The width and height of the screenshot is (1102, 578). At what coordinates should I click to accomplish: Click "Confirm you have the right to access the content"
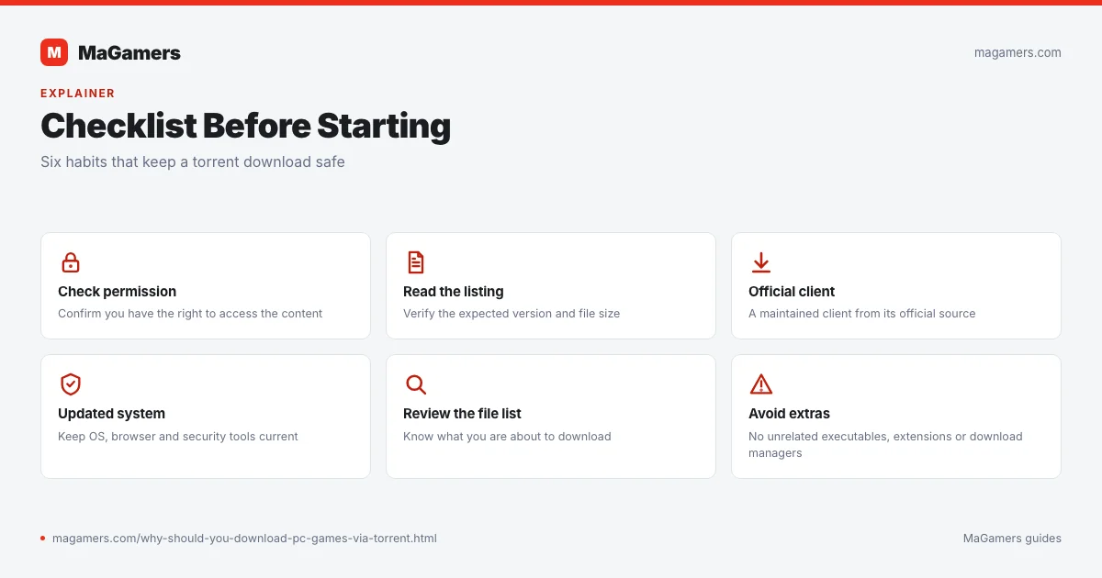[x=190, y=314]
